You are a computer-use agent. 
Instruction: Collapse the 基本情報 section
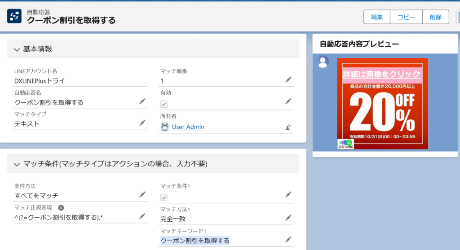tap(17, 49)
